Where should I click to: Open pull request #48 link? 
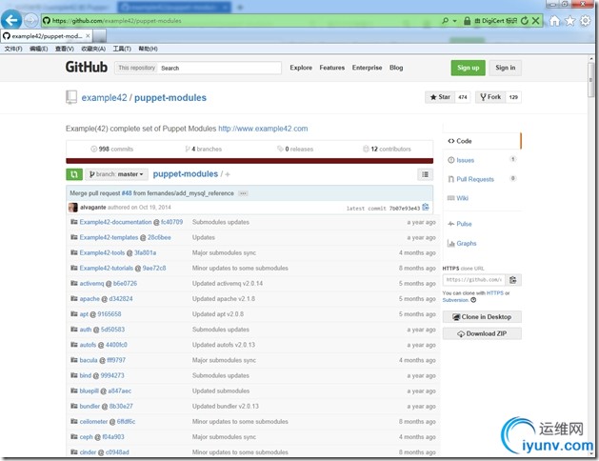[127, 193]
